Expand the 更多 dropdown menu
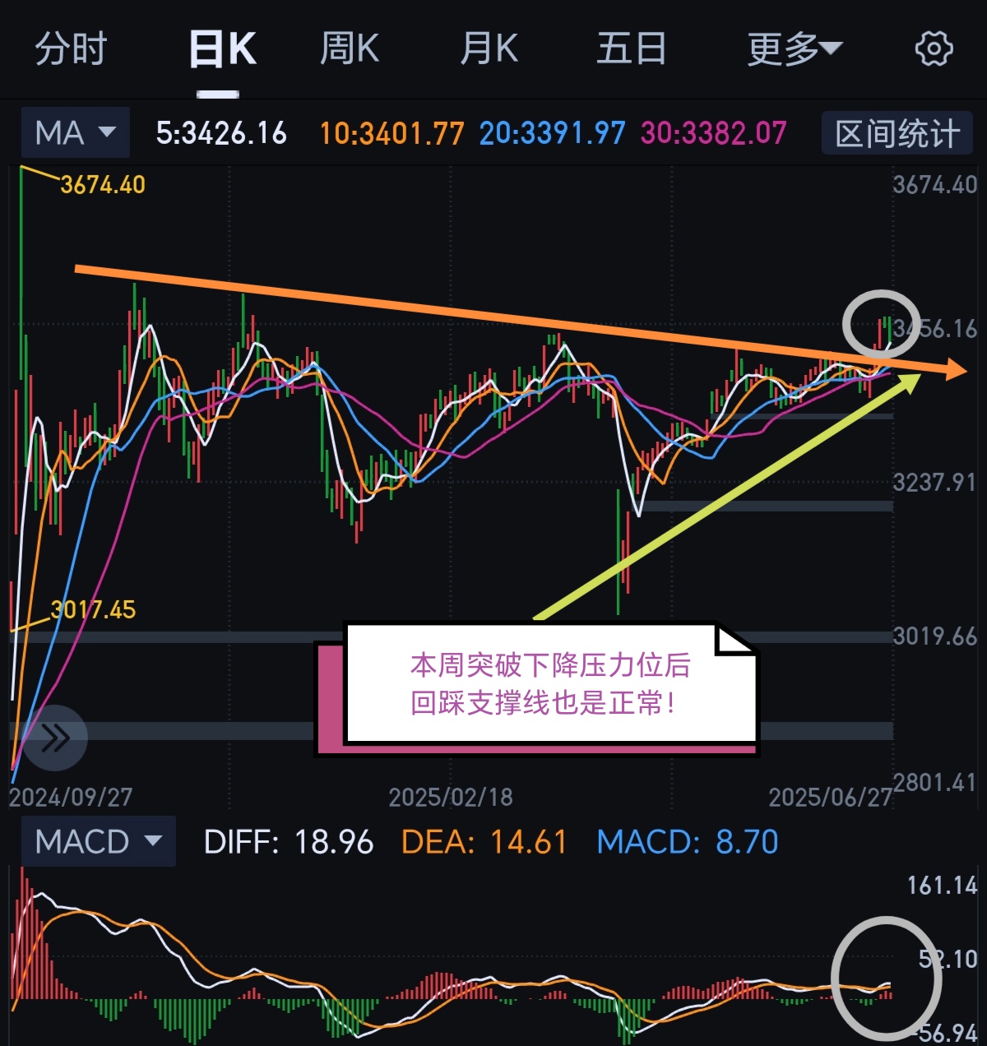The height and width of the screenshot is (1046, 987). (x=795, y=49)
